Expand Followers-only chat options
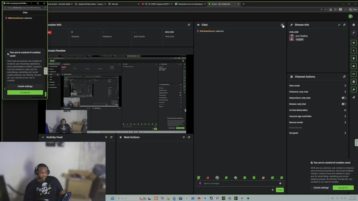The image size is (358, 201). (345, 92)
